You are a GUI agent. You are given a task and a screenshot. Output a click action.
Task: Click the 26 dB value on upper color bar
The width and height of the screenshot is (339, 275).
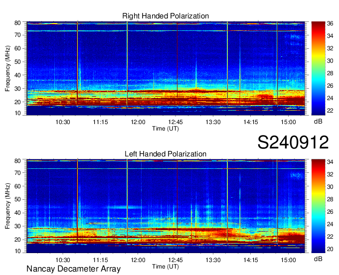(x=330, y=86)
